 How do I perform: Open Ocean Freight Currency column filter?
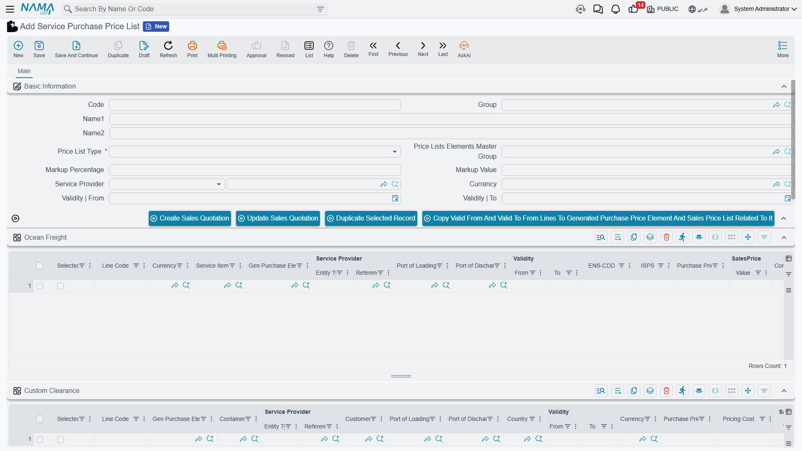[x=180, y=266]
